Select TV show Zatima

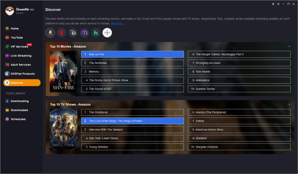(x=239, y=121)
